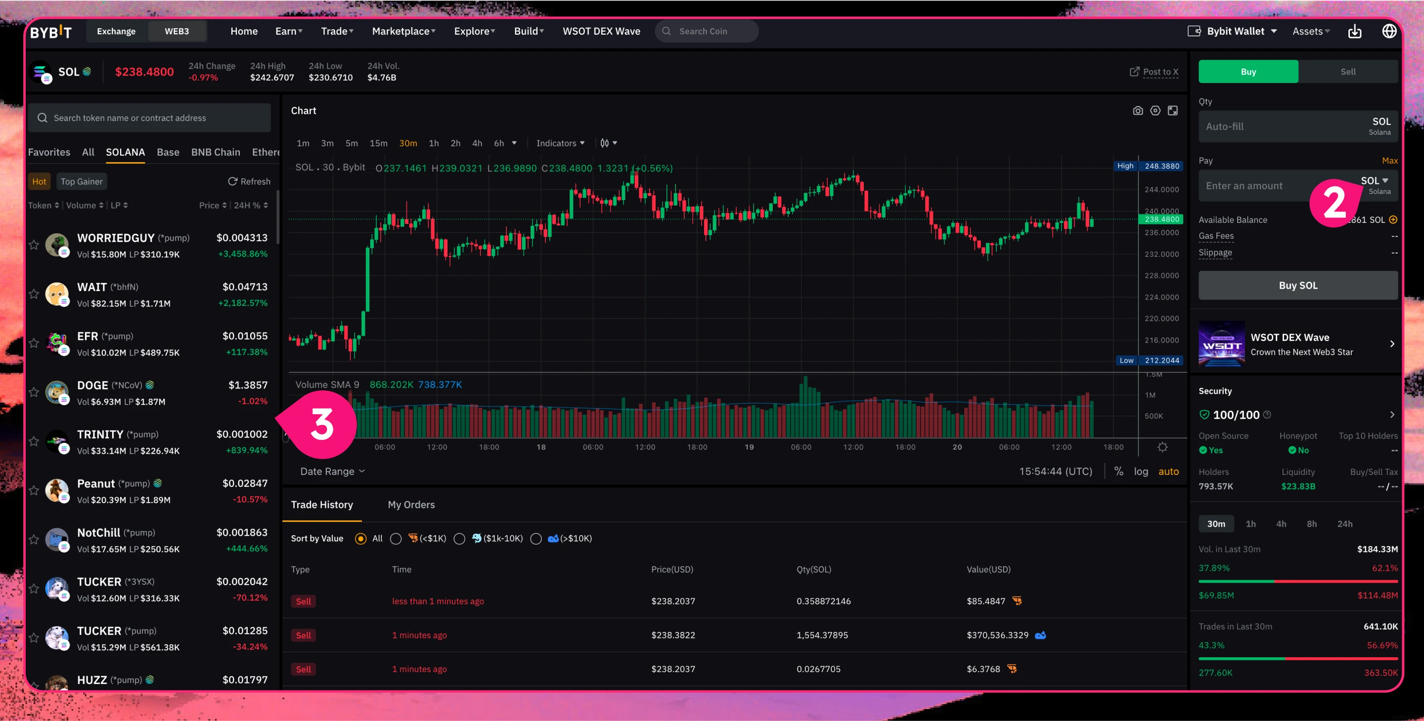
Task: Click the Post to X share icon
Action: [x=1134, y=71]
